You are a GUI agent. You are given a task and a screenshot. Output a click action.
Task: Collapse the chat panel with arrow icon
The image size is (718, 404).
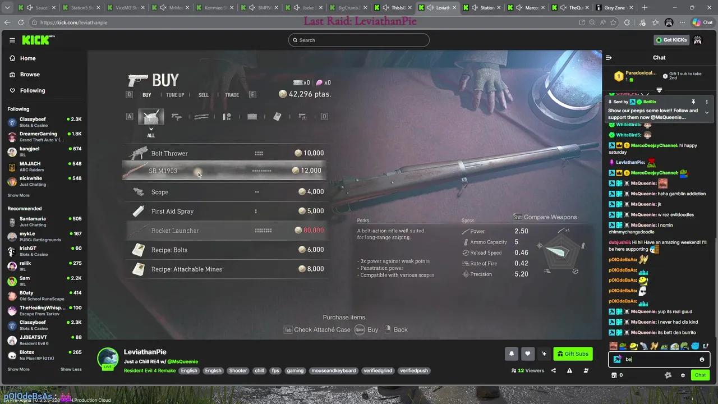click(609, 57)
